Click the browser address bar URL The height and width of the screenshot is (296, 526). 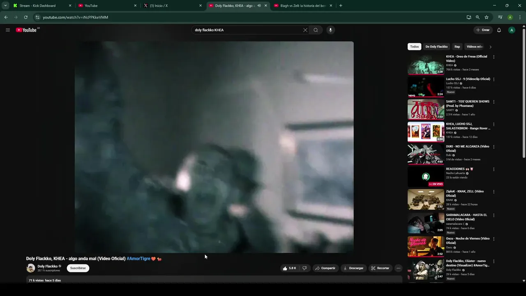tap(76, 17)
